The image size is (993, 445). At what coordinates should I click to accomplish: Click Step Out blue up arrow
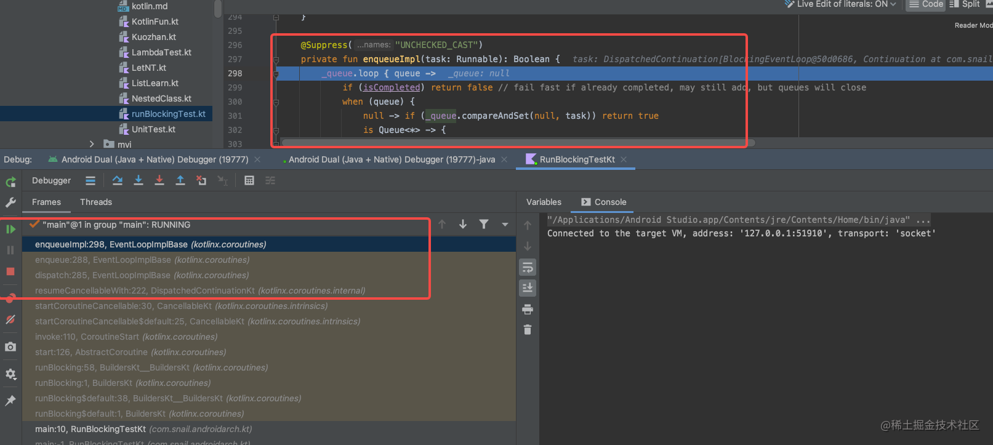(180, 180)
